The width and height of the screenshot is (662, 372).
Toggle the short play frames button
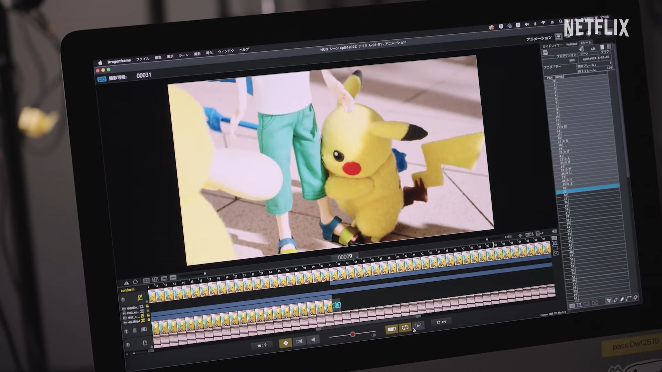392,329
